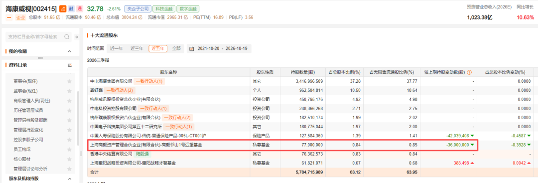
Task: Open 历任管理层成员 in the directory
Action: [x=28, y=110]
